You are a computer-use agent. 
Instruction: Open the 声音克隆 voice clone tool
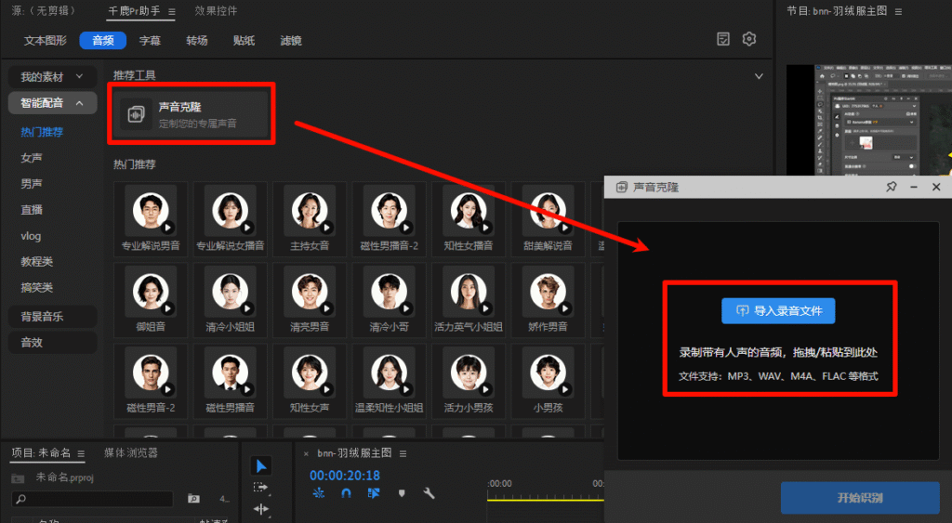point(192,113)
